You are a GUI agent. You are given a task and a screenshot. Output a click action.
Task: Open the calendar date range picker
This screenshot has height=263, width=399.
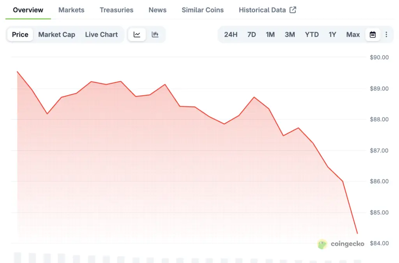373,34
